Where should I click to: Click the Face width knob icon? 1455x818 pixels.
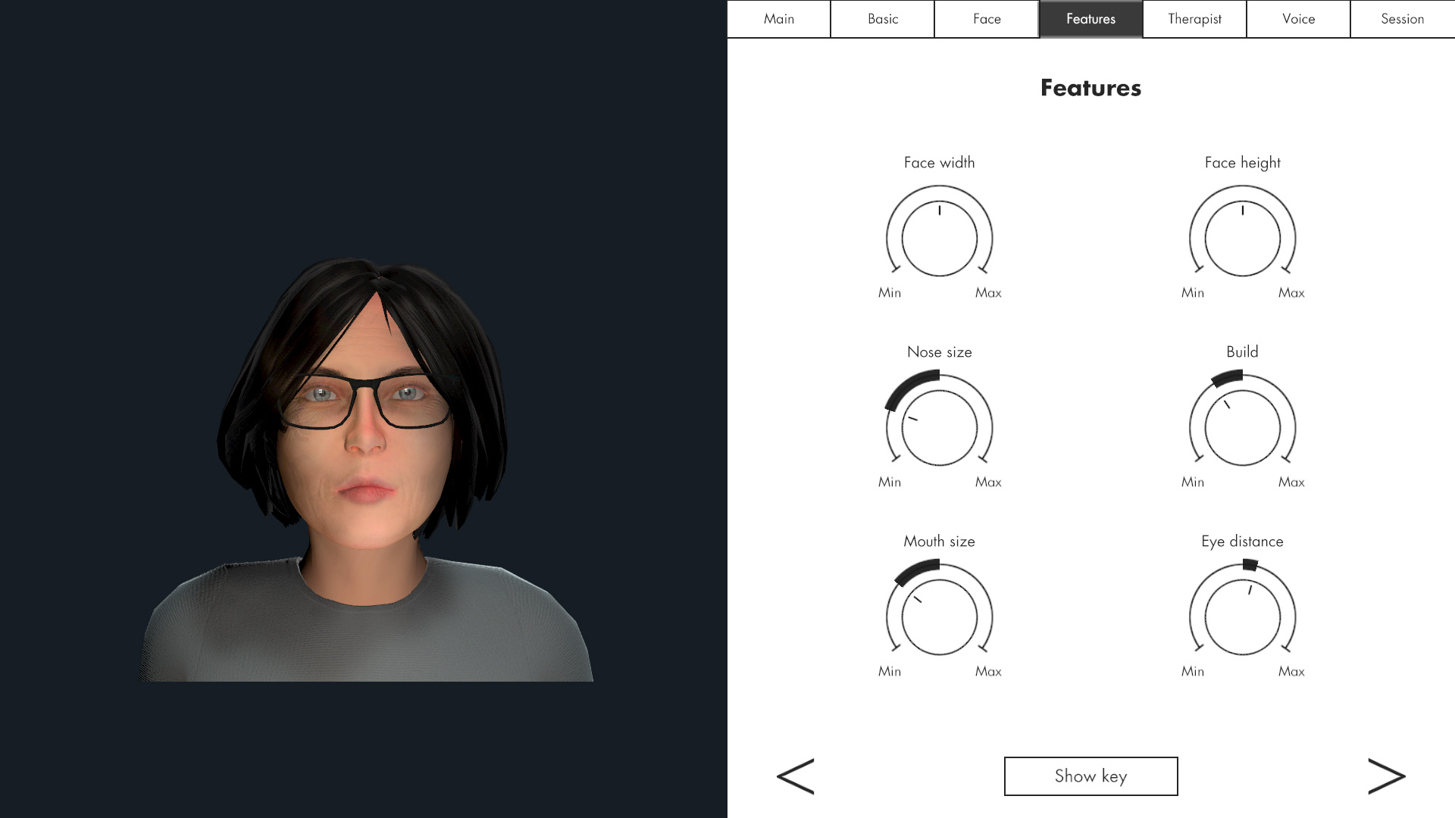(940, 237)
